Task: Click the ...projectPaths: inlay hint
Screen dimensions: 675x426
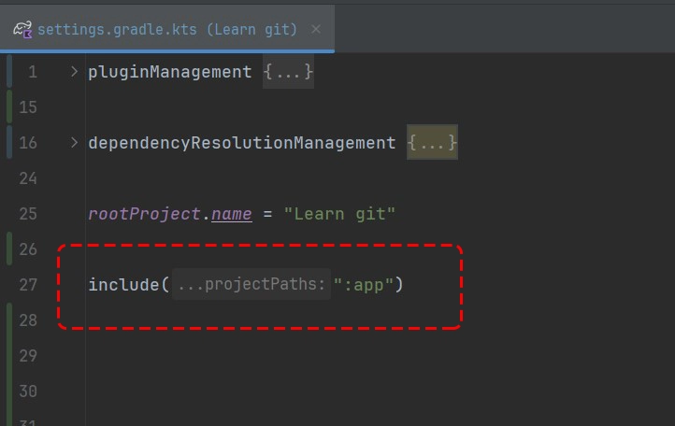Action: pos(251,285)
